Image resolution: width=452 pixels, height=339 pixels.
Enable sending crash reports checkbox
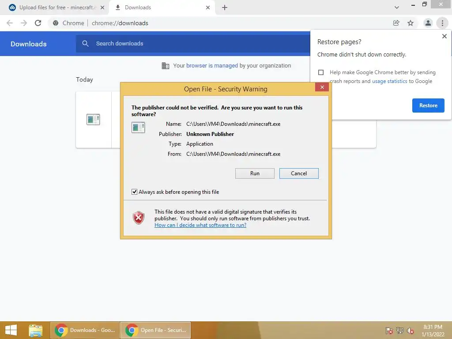click(x=321, y=72)
